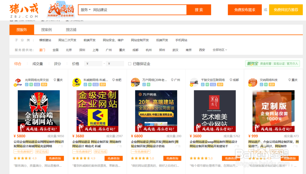The height and width of the screenshot is (174, 306).
Task: Toggle the 已缴保证金 checkbox
Action: 129,64
